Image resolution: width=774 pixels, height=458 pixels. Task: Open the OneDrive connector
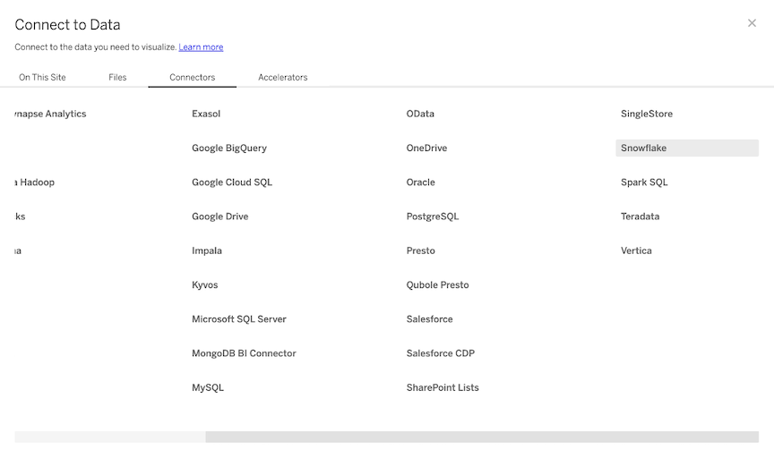426,148
